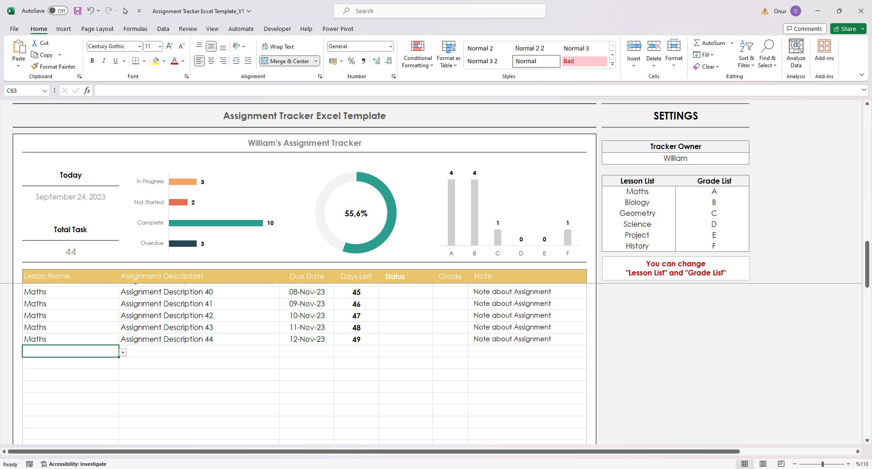Open the font name dropdown

coord(139,46)
